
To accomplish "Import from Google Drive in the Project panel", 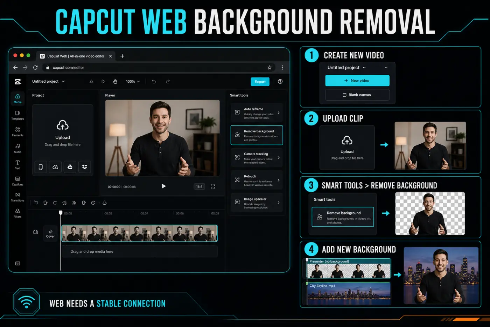I will (70, 167).
